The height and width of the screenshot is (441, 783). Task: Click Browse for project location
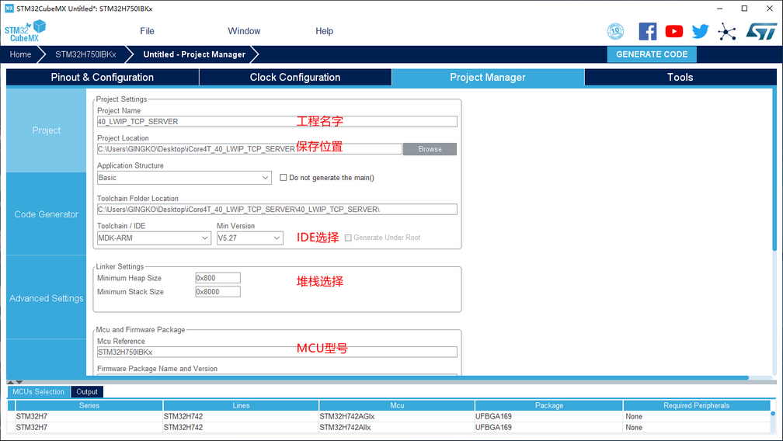[x=430, y=149]
